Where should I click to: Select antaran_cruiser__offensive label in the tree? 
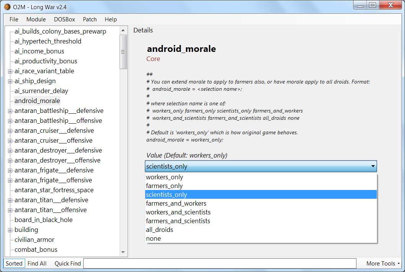(x=53, y=140)
